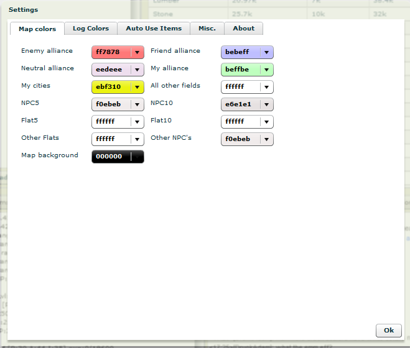The height and width of the screenshot is (348, 410).
Task: Expand the Flat10 color dropdown arrow
Action: 266,122
